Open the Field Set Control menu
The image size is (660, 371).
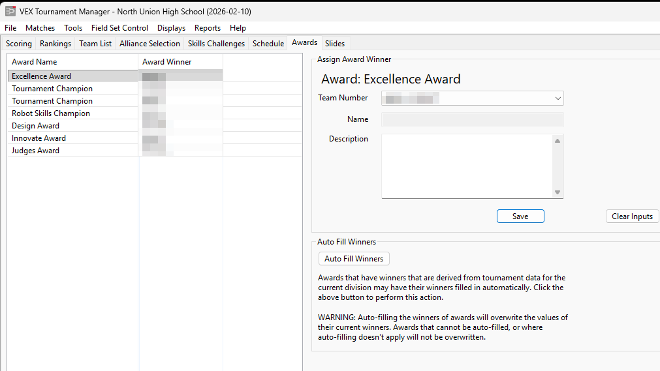click(x=119, y=28)
